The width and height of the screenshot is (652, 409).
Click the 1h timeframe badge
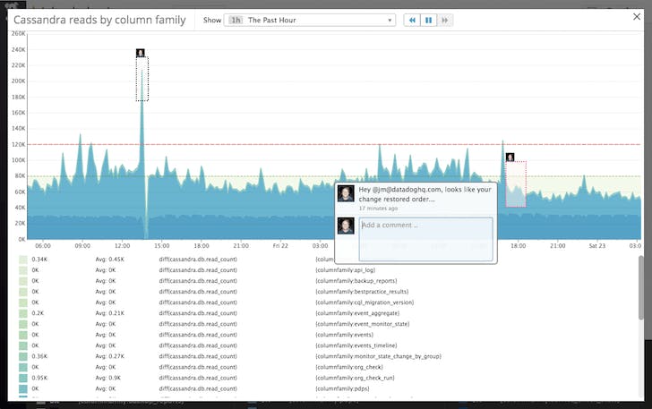point(235,20)
